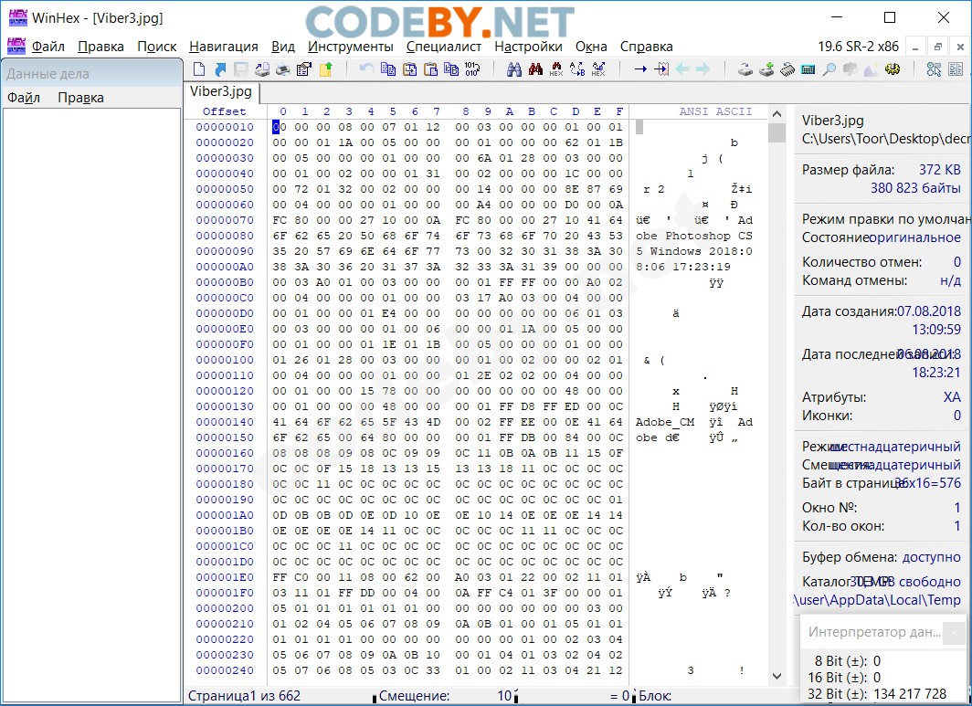
Task: Open the Файл menu in main menu bar
Action: point(48,47)
